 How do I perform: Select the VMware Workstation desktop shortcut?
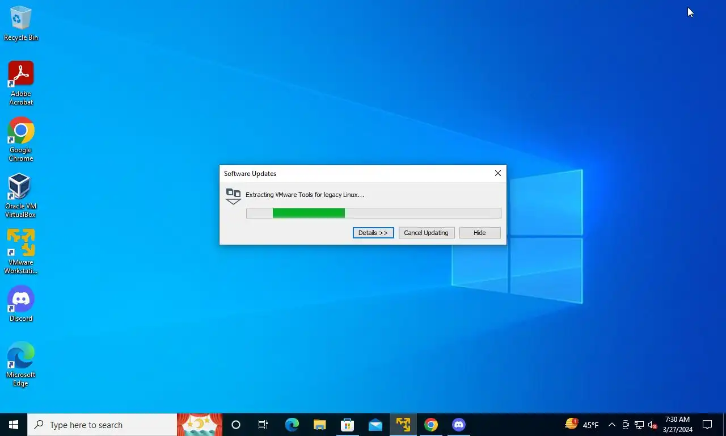(x=21, y=252)
